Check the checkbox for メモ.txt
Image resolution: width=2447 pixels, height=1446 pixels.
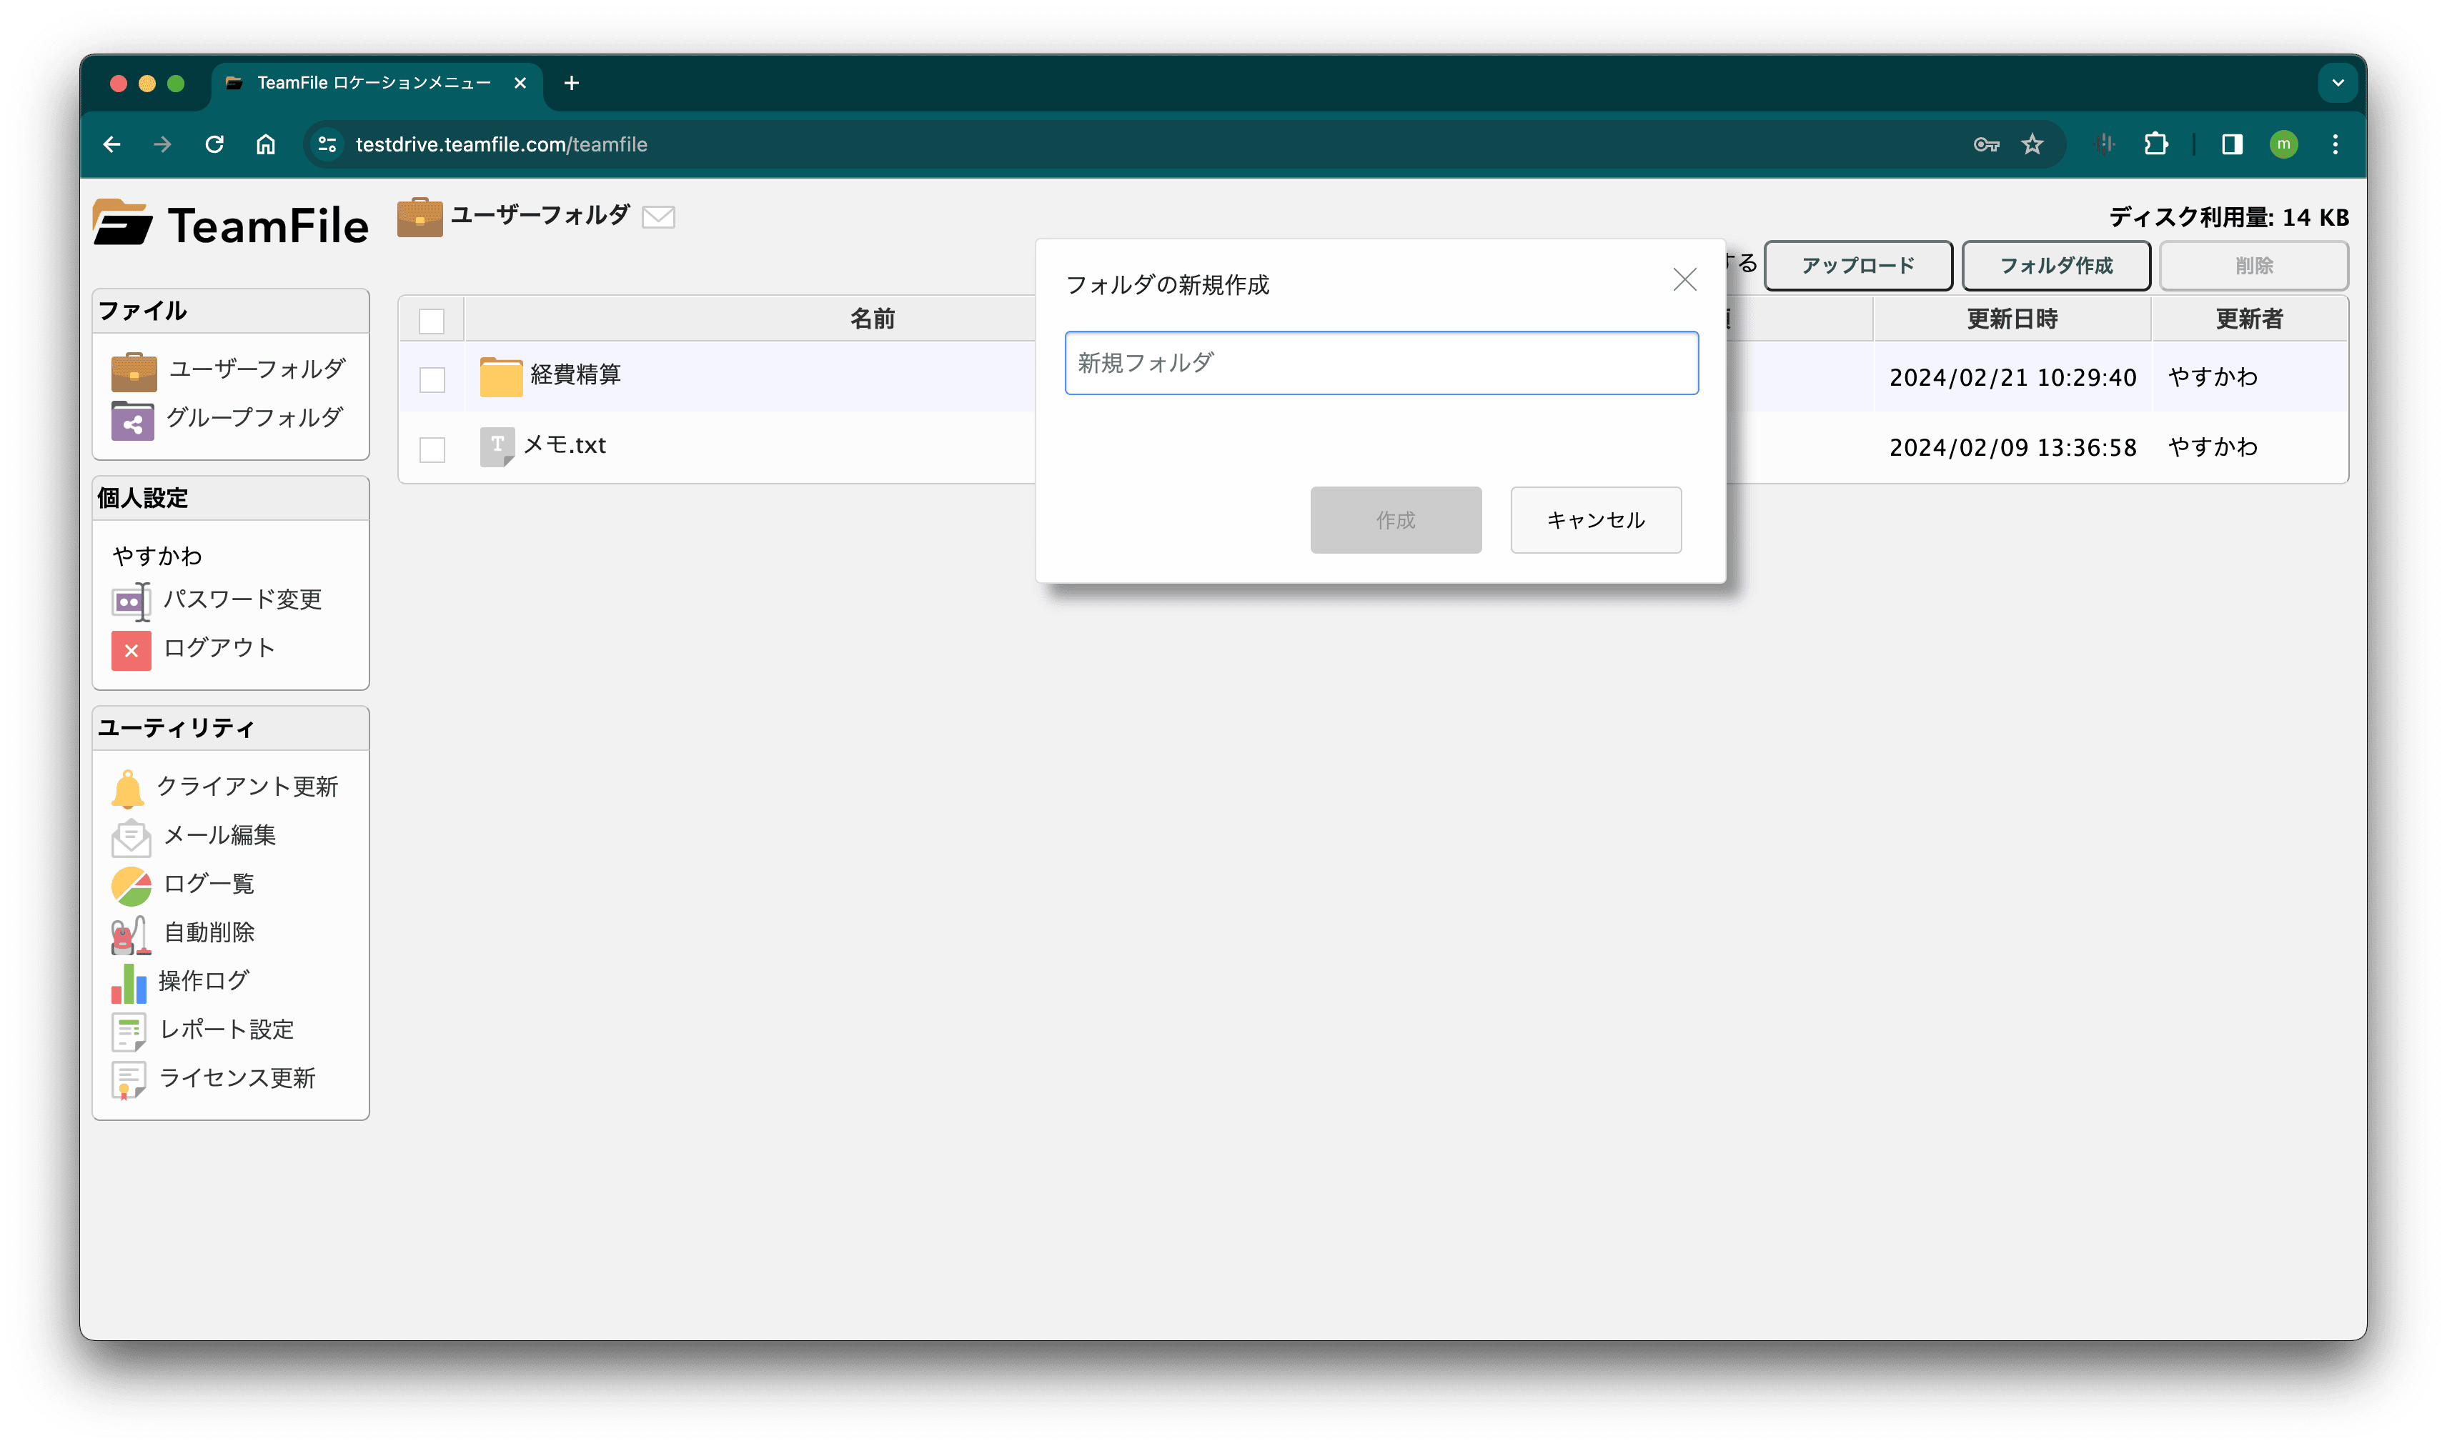[x=432, y=449]
